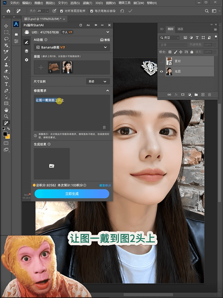Click Link layers icon

point(169,95)
